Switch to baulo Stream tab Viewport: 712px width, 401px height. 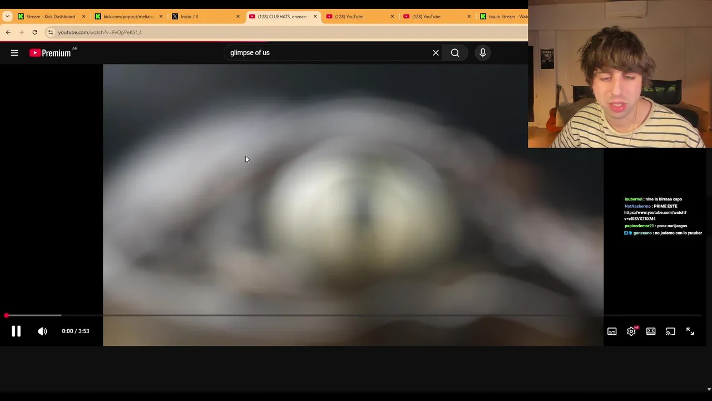point(503,17)
